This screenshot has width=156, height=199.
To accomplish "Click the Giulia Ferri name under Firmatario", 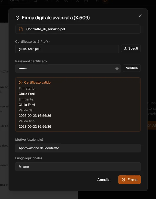I will pos(27,94).
